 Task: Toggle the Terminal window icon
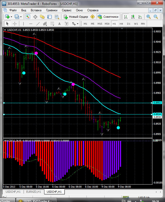coord(49,17)
